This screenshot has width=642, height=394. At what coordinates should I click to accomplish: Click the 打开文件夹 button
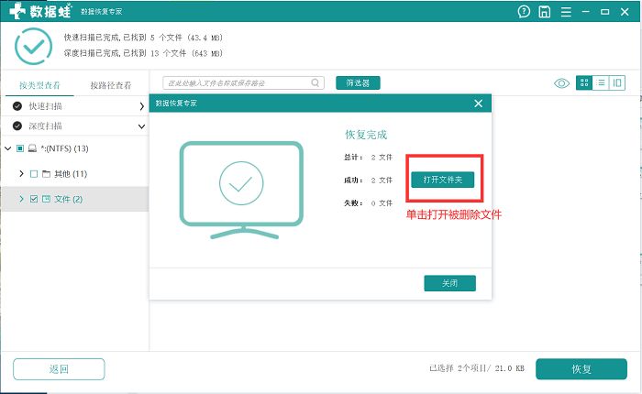tap(443, 181)
